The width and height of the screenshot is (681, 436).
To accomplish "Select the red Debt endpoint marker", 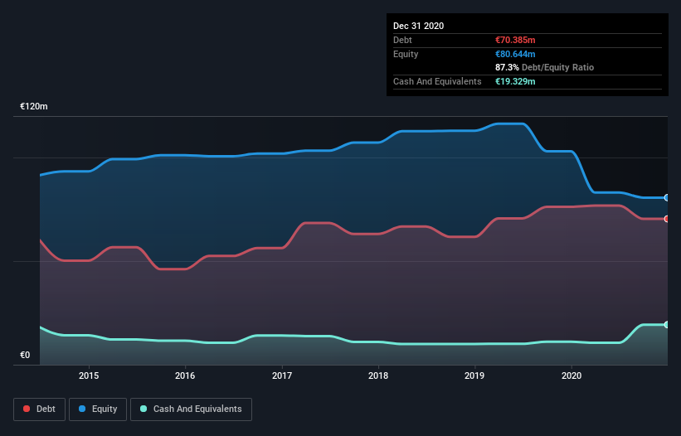I will pos(667,219).
